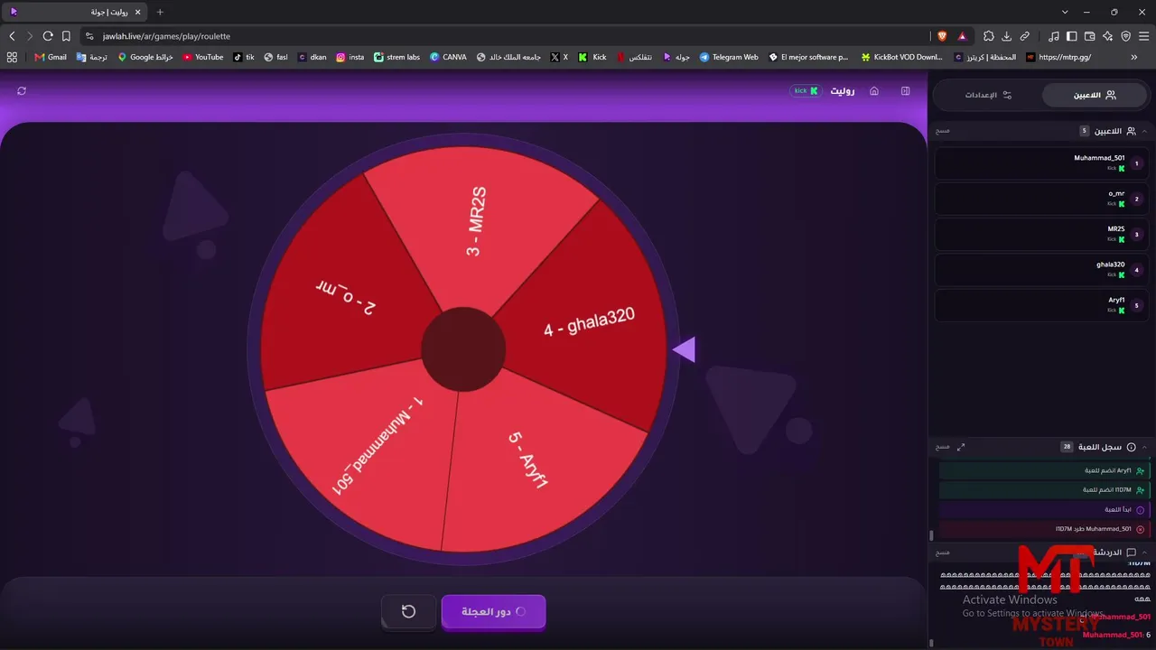Open the Google خرائط maps bookmark
Image resolution: width=1156 pixels, height=650 pixels.
[x=144, y=57]
